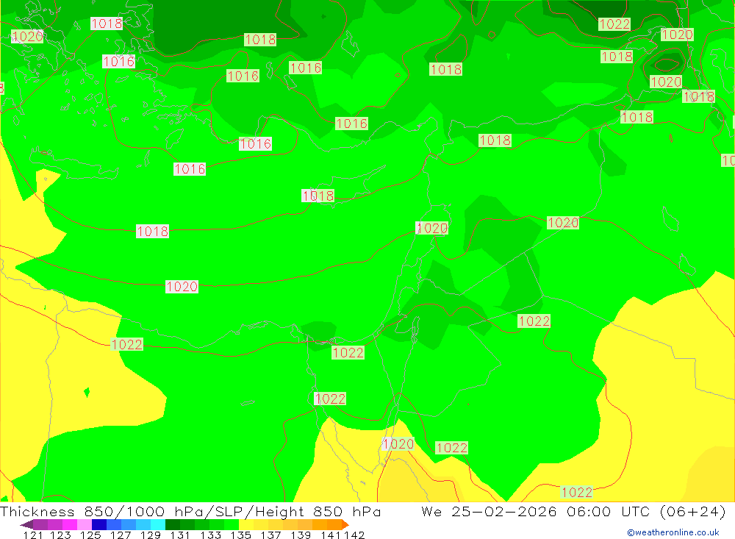Screen dimensions: 735x539
Task: Click the legend value 131
Action: [x=180, y=535]
